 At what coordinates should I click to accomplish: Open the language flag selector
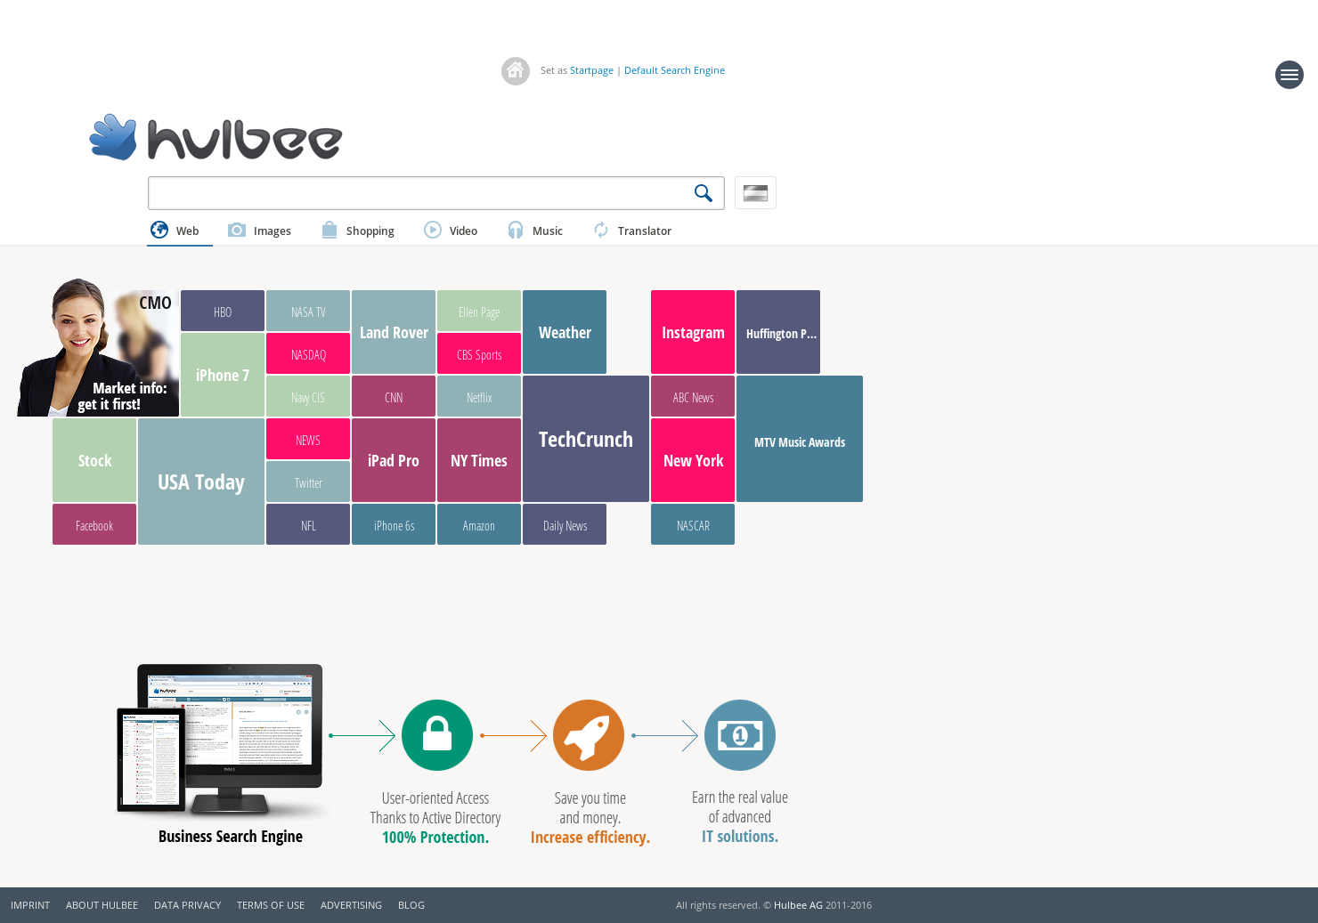(x=755, y=193)
